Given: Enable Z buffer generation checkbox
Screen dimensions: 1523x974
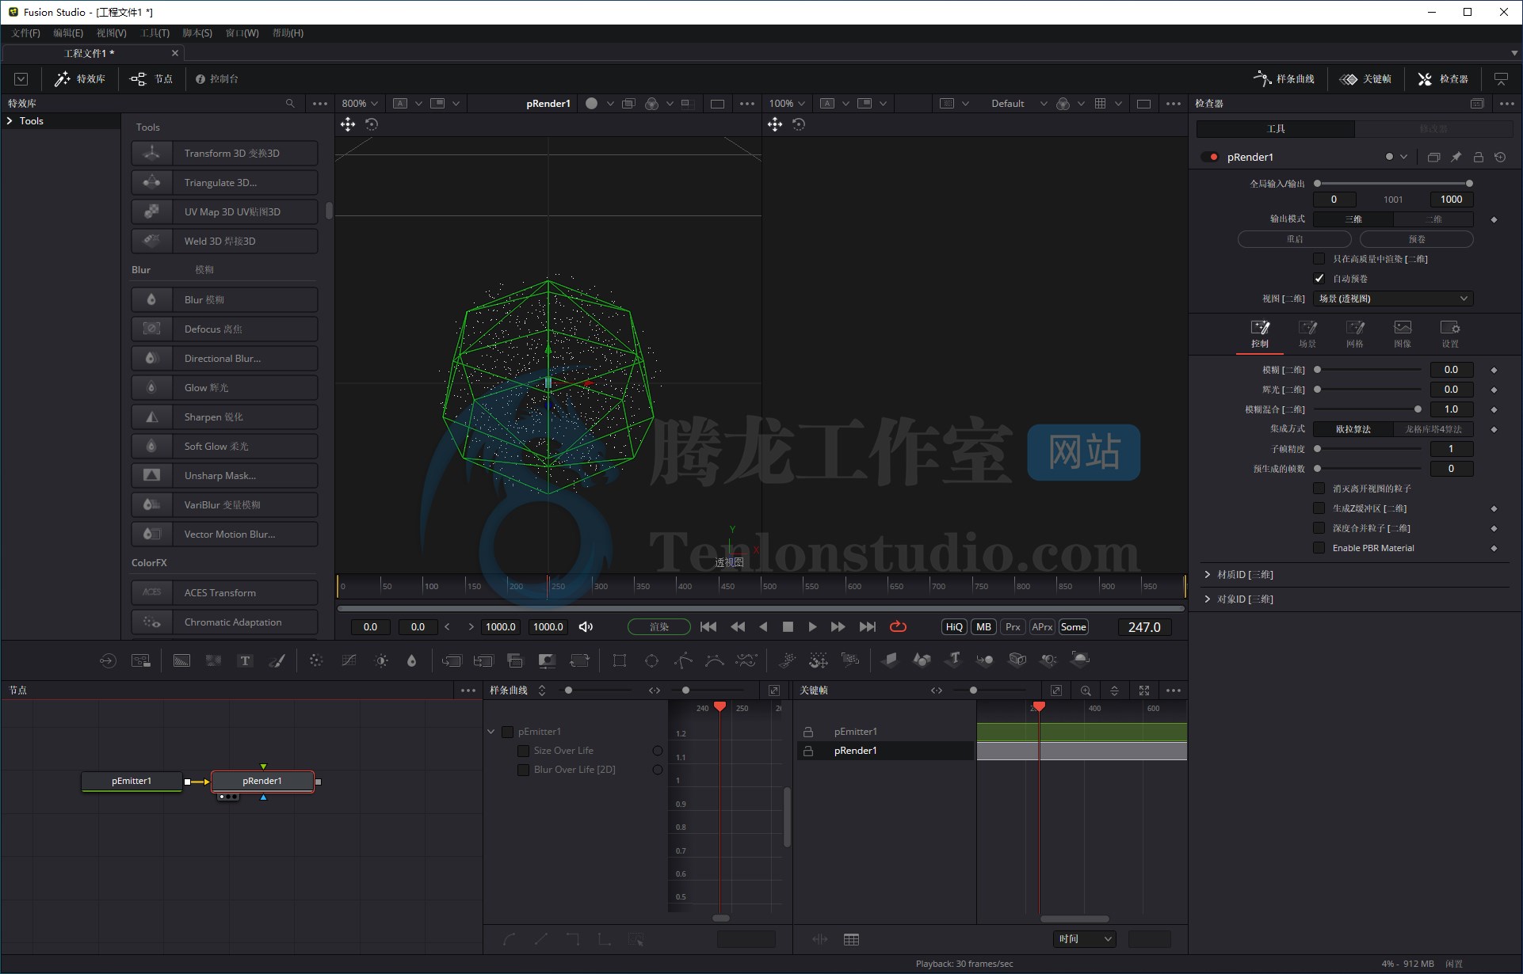Looking at the screenshot, I should pos(1319,508).
